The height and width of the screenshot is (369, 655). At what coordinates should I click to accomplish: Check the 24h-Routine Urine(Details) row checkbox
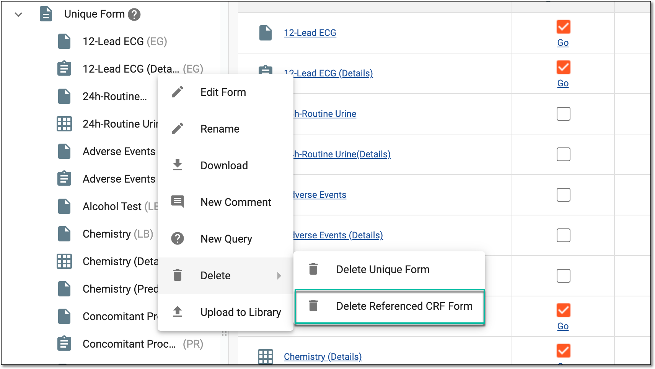pyautogui.click(x=564, y=154)
